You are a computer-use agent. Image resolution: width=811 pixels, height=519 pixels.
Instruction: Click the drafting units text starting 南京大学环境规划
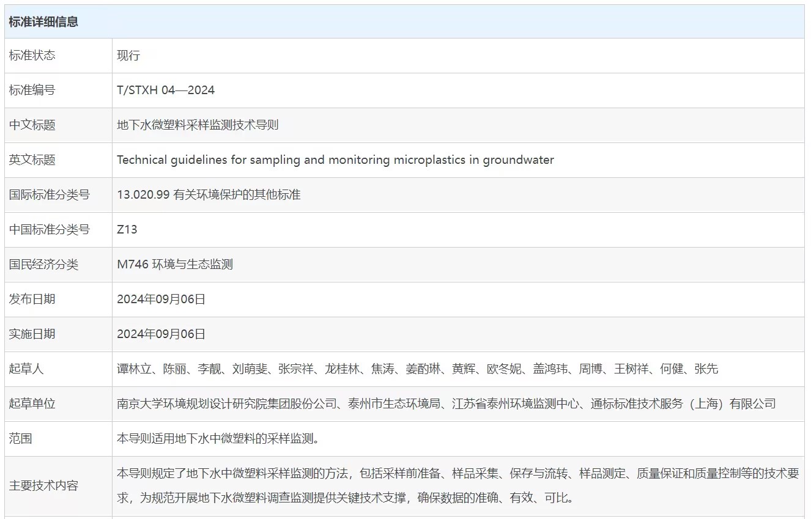[446, 404]
